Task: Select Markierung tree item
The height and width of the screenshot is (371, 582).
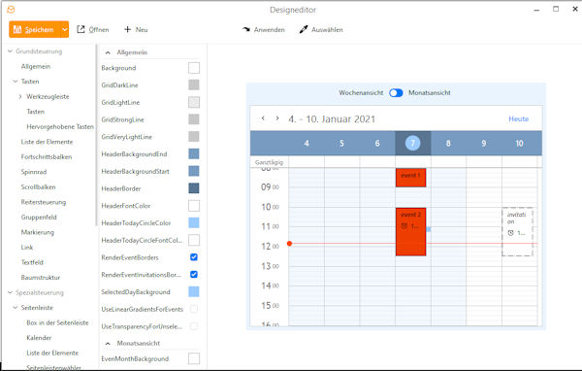Action: click(38, 232)
